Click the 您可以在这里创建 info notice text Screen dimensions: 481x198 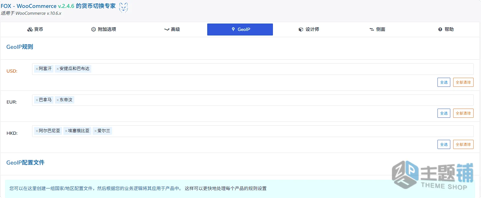[x=138, y=188]
